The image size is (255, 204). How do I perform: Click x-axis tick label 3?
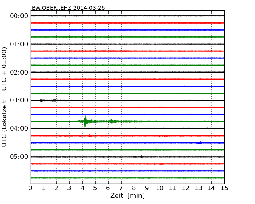(x=69, y=188)
